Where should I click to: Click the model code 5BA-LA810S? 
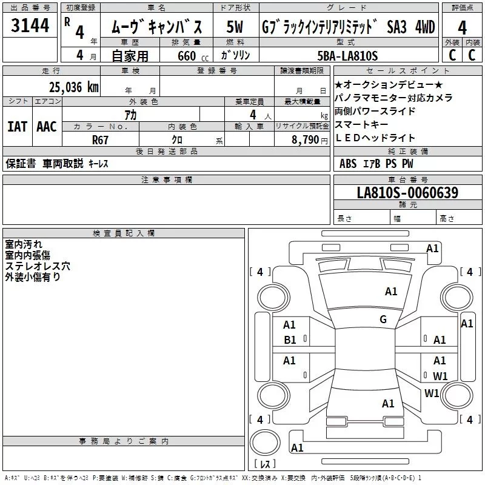pos(347,56)
